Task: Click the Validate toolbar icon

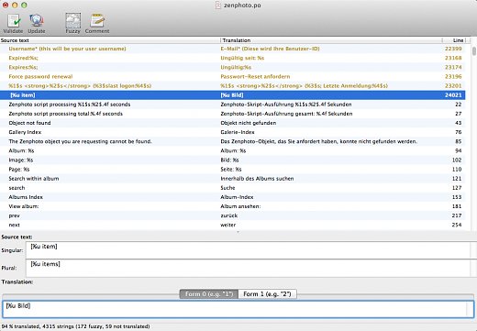Action: (13, 23)
